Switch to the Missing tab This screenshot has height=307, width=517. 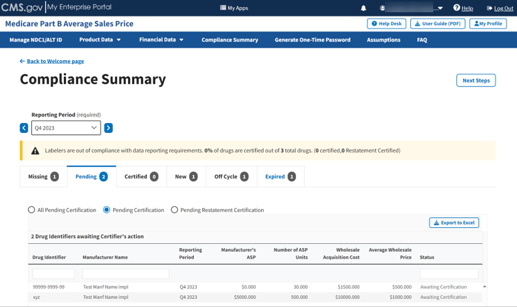43,177
